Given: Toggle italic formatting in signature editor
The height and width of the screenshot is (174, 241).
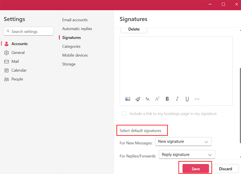Looking at the screenshot, I should pyautogui.click(x=177, y=99).
